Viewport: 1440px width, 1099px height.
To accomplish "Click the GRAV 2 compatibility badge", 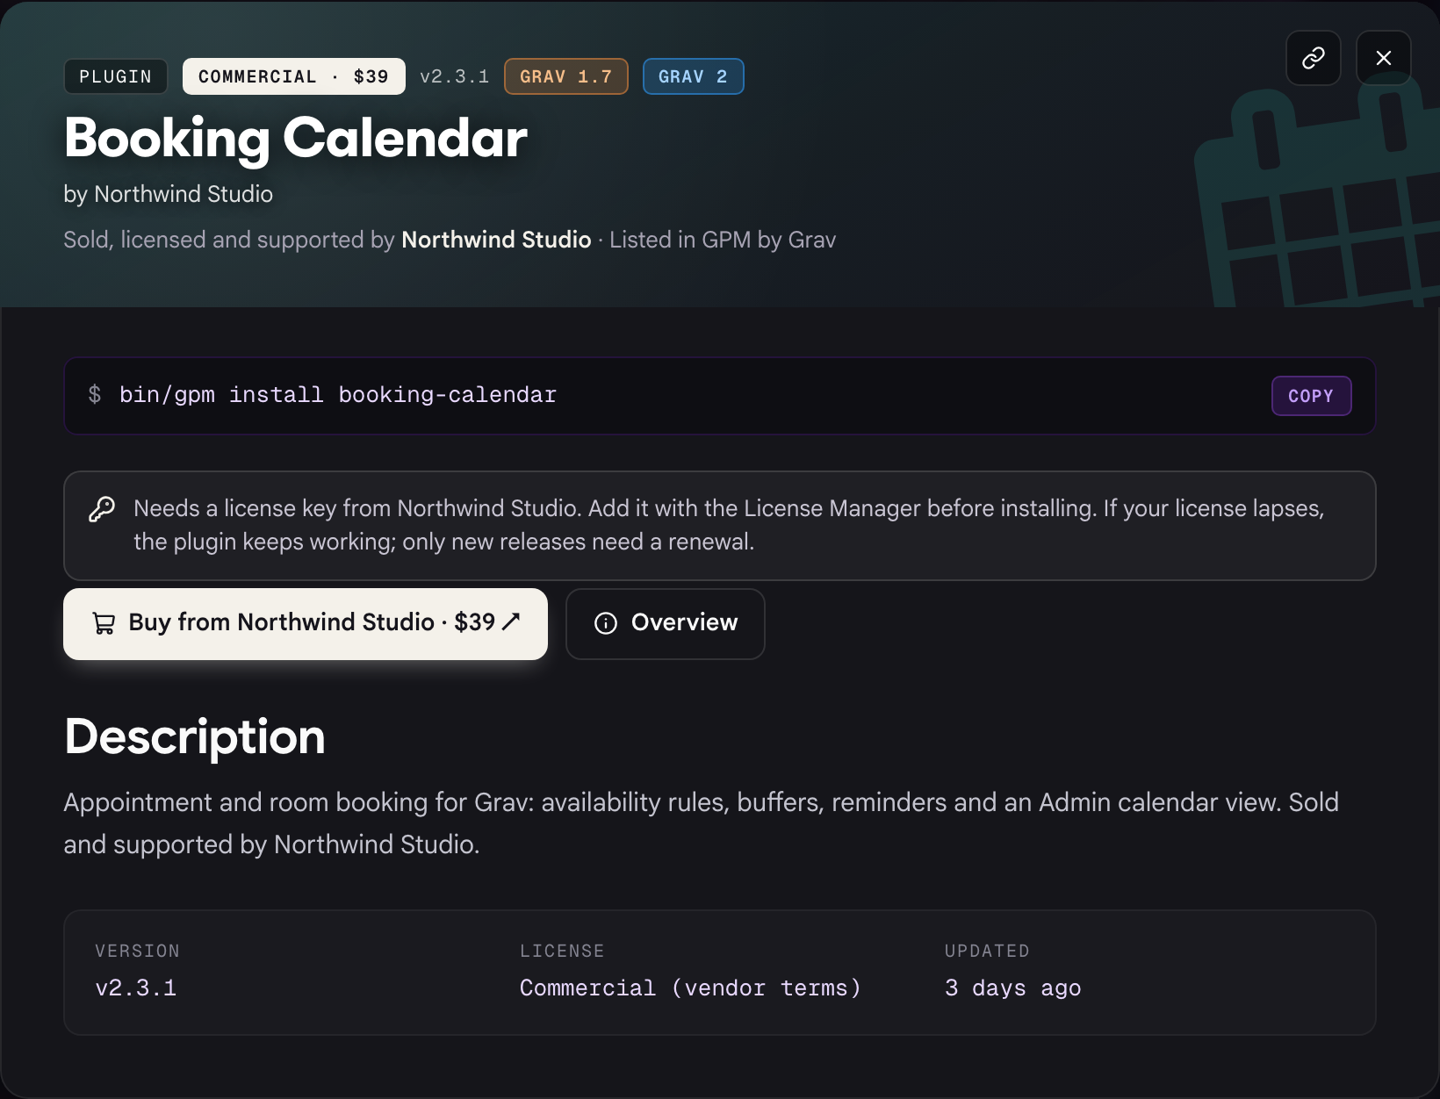I will pos(693,76).
